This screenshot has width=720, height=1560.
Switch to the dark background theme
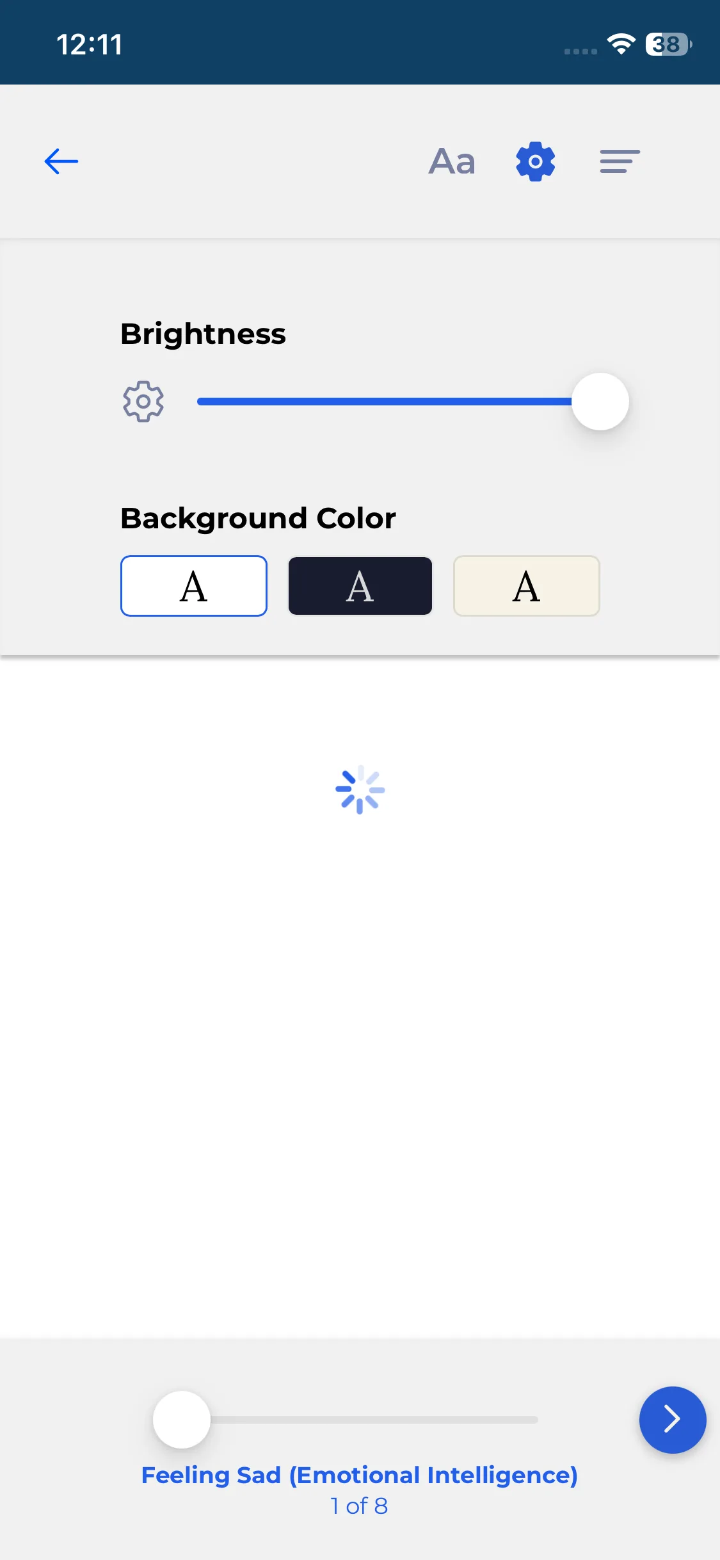(360, 586)
